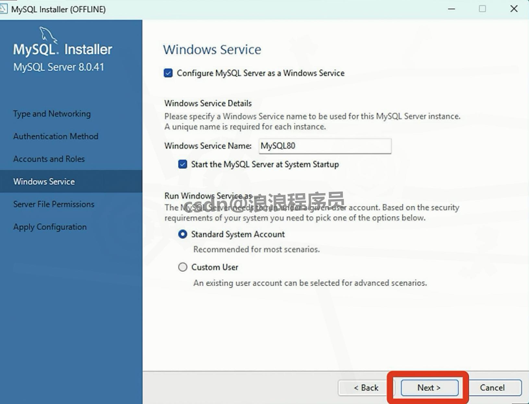Open Authentication Method step
The height and width of the screenshot is (404, 529).
[x=56, y=136]
